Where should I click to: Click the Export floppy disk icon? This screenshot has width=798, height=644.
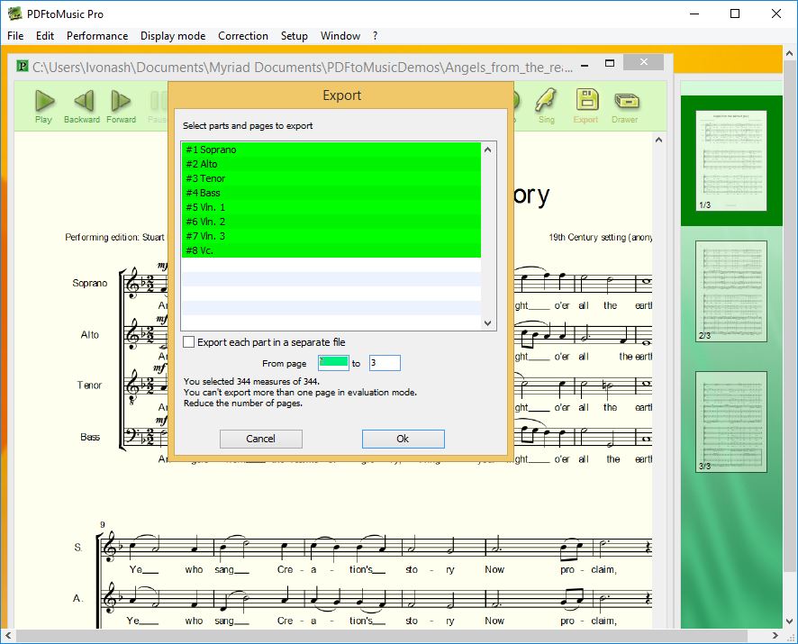click(x=587, y=100)
